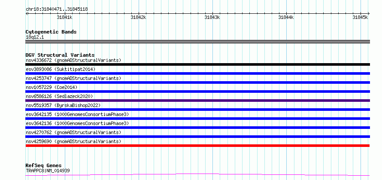Click the blue esv3893086 variant bar
The image size is (382, 180).
(197, 73)
